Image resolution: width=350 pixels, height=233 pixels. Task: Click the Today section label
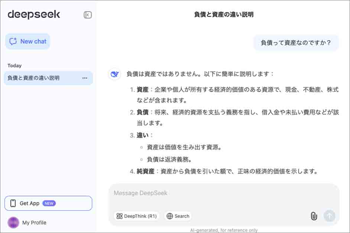[14, 66]
